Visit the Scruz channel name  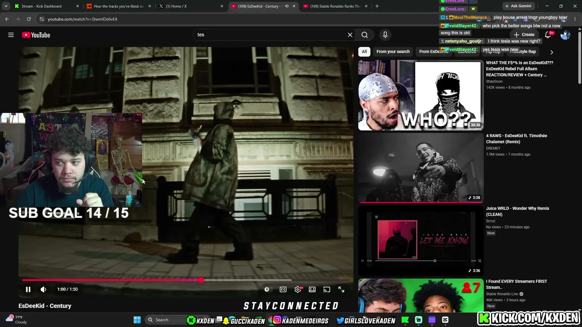coord(491,221)
